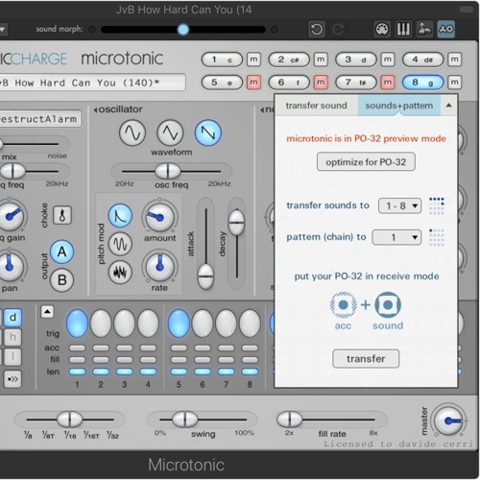This screenshot has height=480, width=480.
Task: Select output B
Action: [62, 280]
